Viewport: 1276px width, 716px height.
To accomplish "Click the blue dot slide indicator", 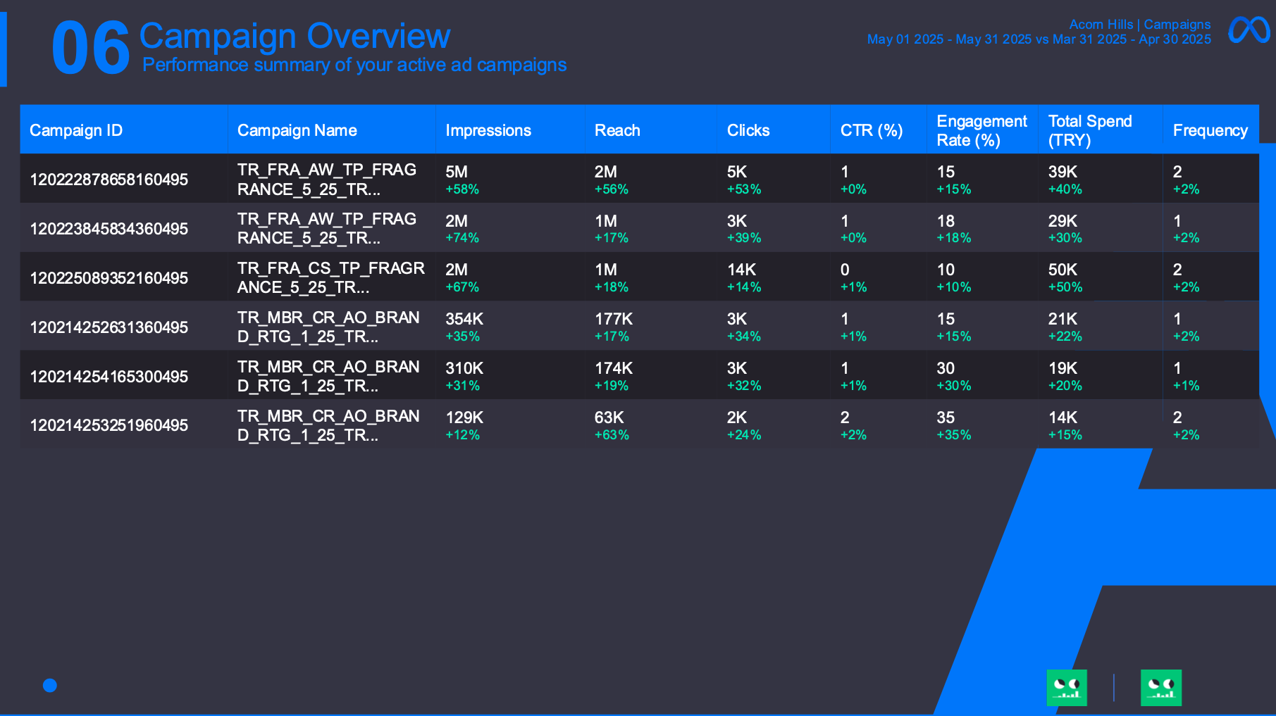I will click(50, 685).
